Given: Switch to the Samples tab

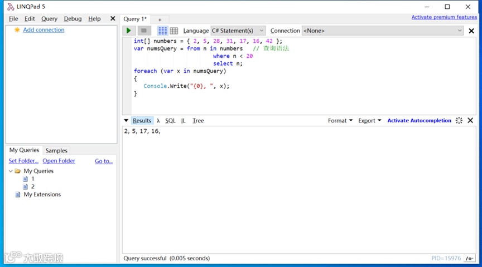Looking at the screenshot, I should tap(56, 151).
